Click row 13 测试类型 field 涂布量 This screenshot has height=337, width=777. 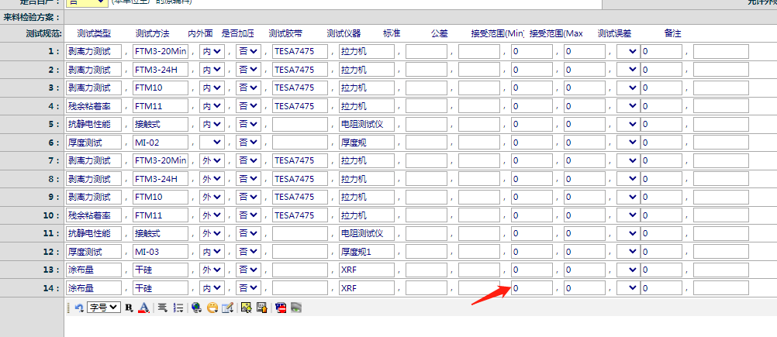[x=94, y=270]
